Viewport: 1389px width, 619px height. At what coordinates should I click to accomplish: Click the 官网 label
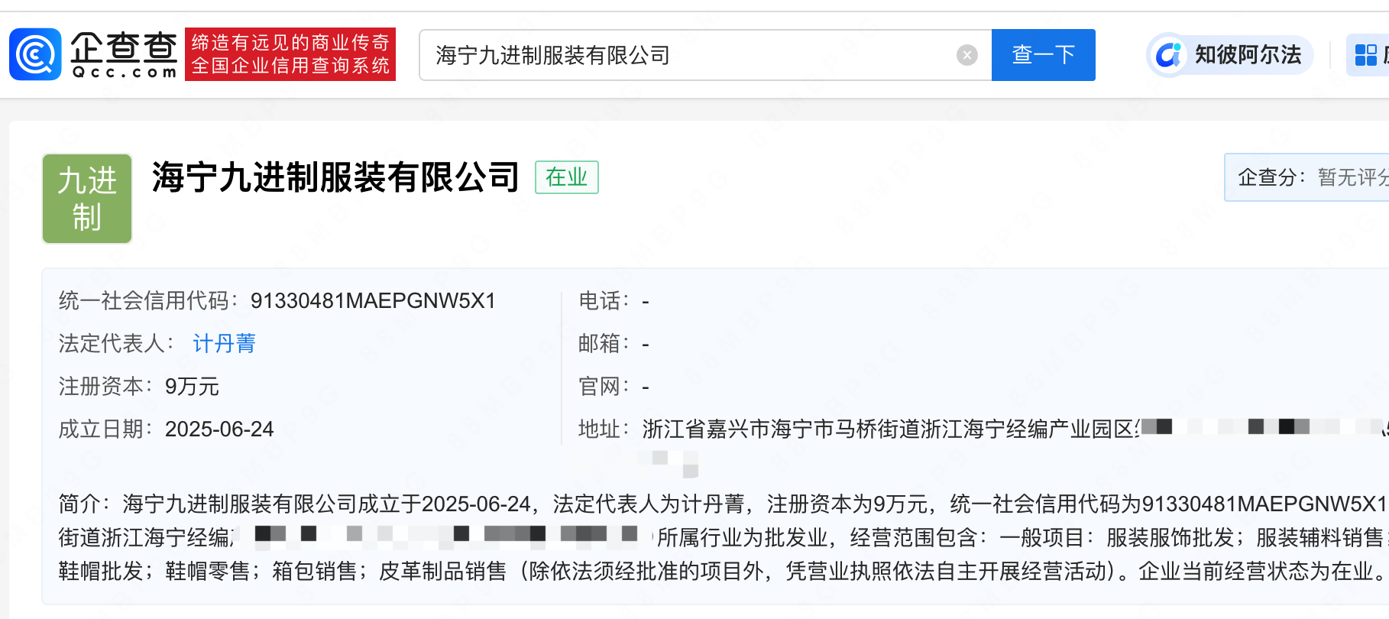point(603,387)
